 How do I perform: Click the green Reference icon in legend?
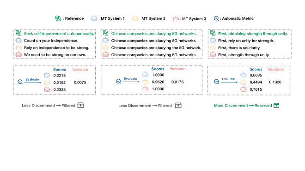58,18
